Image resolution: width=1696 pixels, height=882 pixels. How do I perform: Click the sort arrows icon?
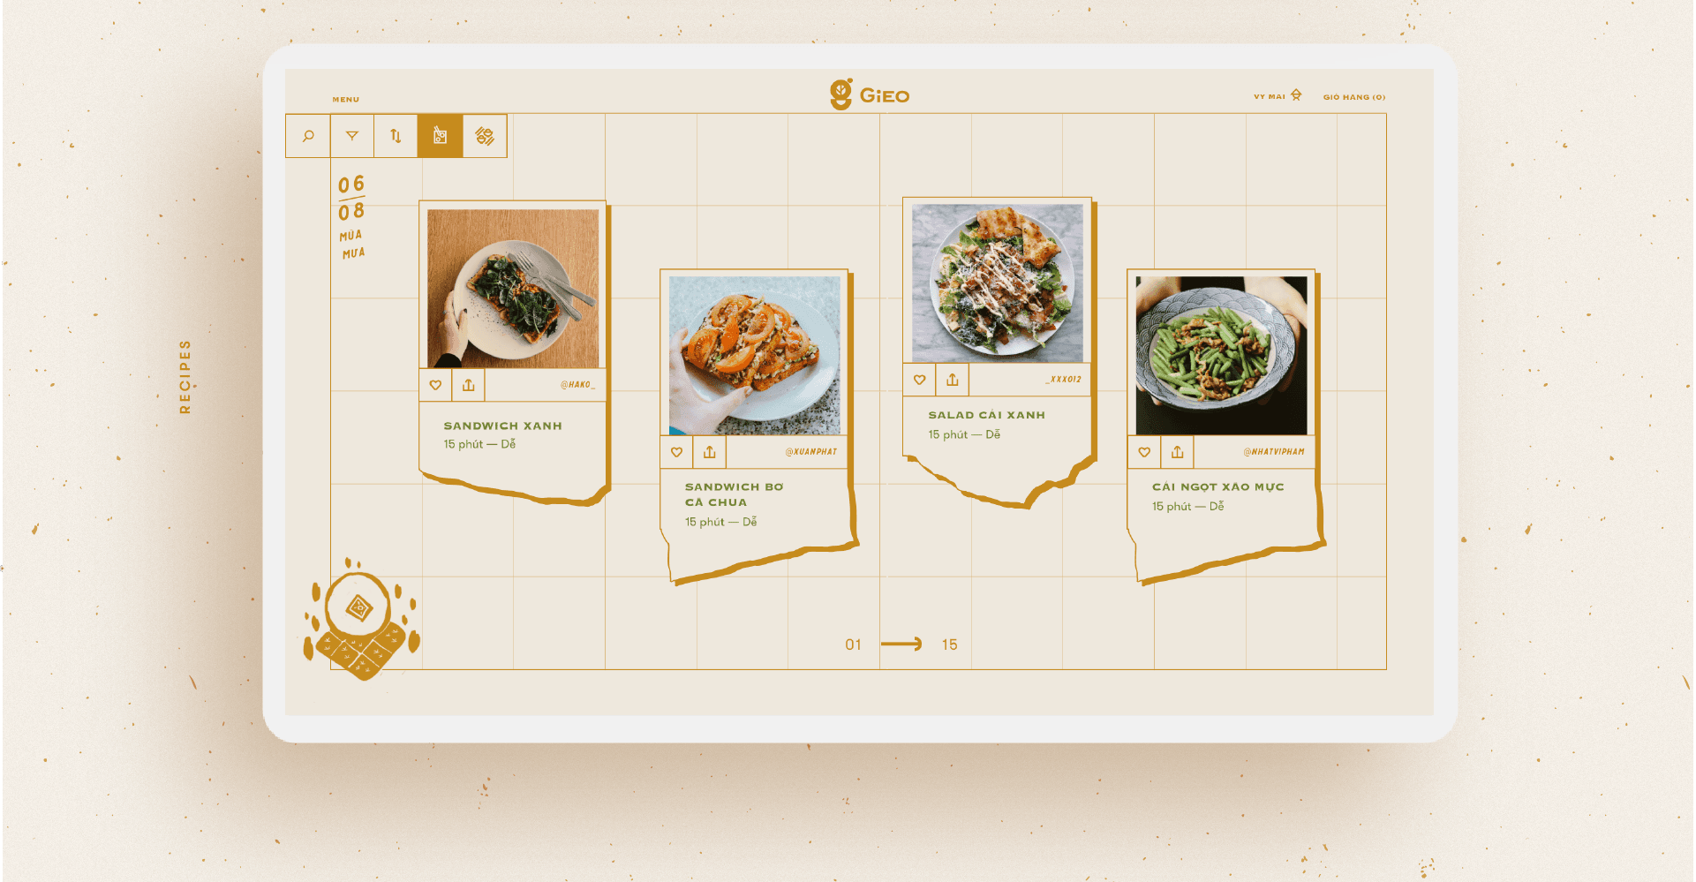pos(396,136)
